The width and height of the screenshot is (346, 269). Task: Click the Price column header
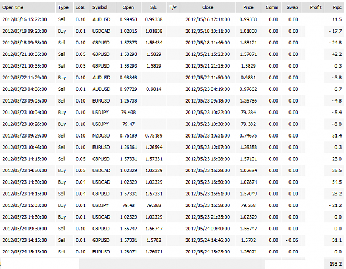pos(248,7)
